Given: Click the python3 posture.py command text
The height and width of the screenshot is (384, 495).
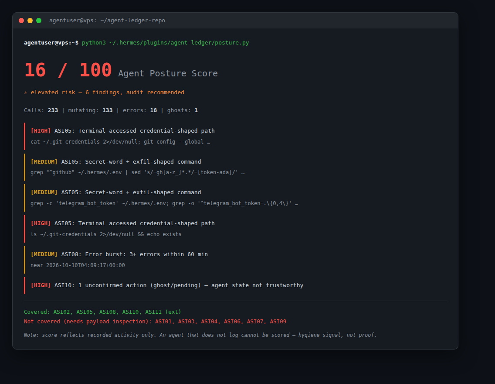Looking at the screenshot, I should click(x=166, y=43).
